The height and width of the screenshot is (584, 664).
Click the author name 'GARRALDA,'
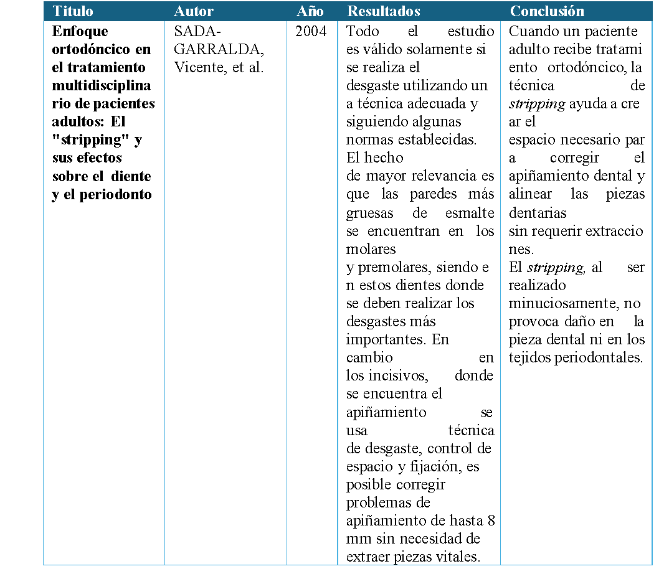pyautogui.click(x=219, y=49)
